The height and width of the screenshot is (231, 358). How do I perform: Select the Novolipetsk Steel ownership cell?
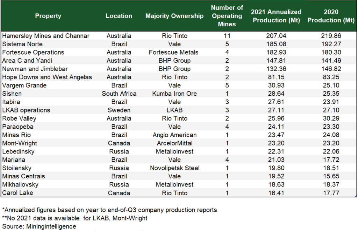[175, 168]
